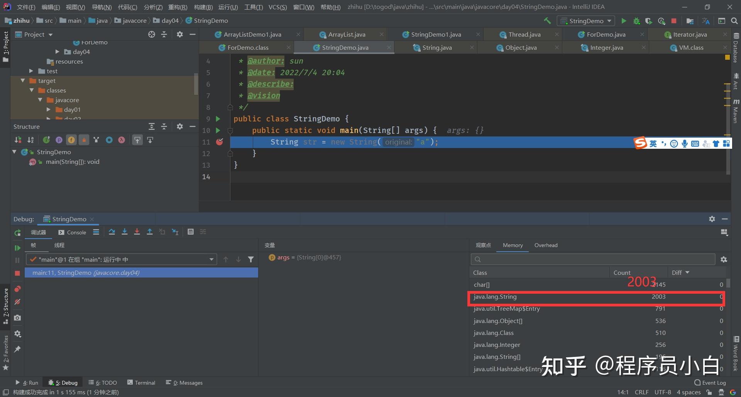Open Diff column sort dropdown arrow
Image resolution: width=741 pixels, height=397 pixels.
pos(687,273)
